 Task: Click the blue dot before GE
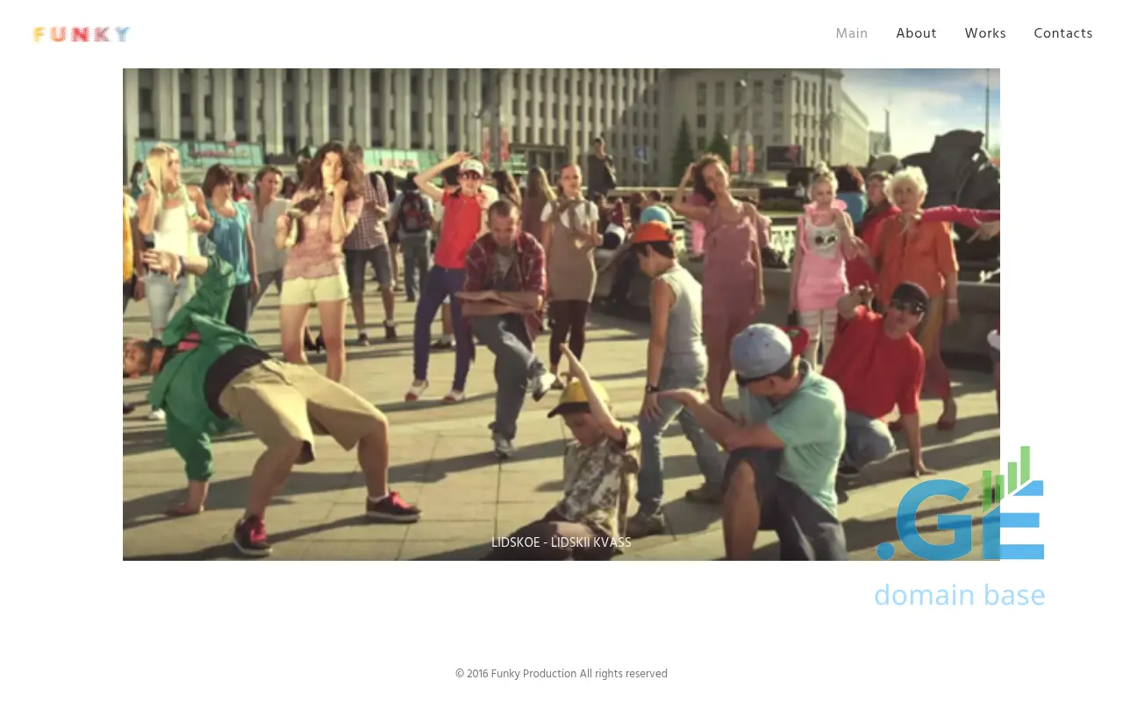pyautogui.click(x=885, y=550)
